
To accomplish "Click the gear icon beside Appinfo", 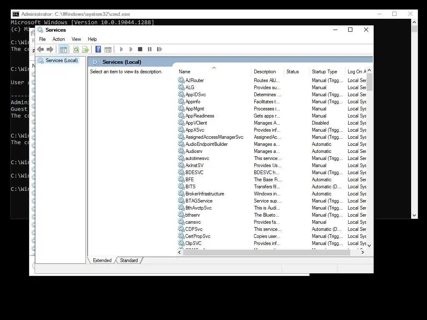I will (x=181, y=101).
